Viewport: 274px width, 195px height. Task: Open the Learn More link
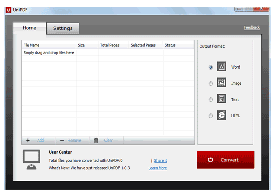coord(158,168)
